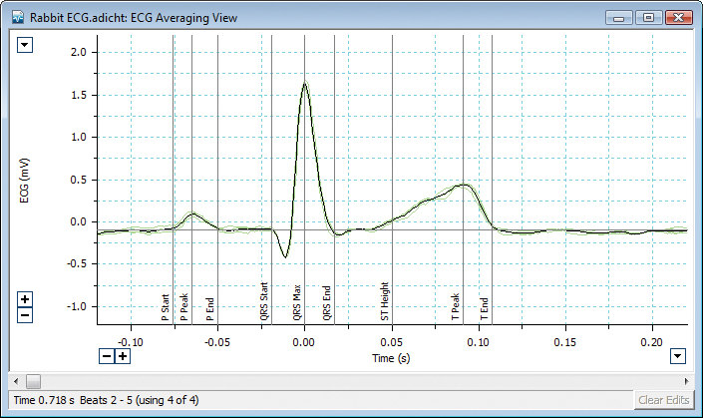This screenshot has width=703, height=418.
Task: Click the vertical axis zoom-in plus button
Action: (x=25, y=298)
